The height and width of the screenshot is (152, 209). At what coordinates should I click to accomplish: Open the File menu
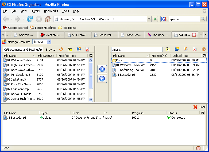[5, 11]
